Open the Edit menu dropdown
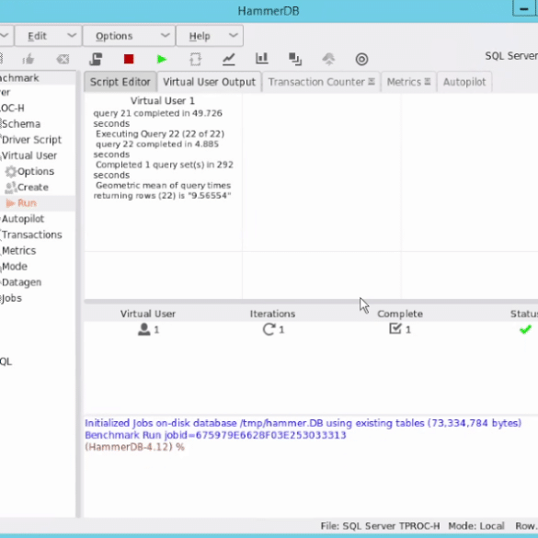 pos(48,35)
